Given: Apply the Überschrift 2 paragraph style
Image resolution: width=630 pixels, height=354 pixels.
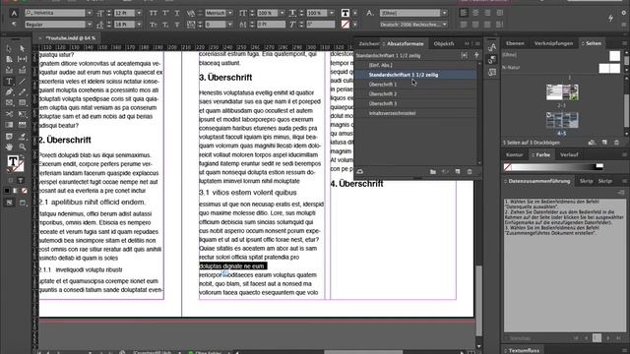Looking at the screenshot, I should [415, 94].
